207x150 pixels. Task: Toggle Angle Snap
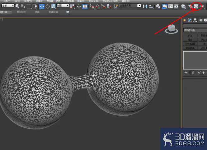97,6
